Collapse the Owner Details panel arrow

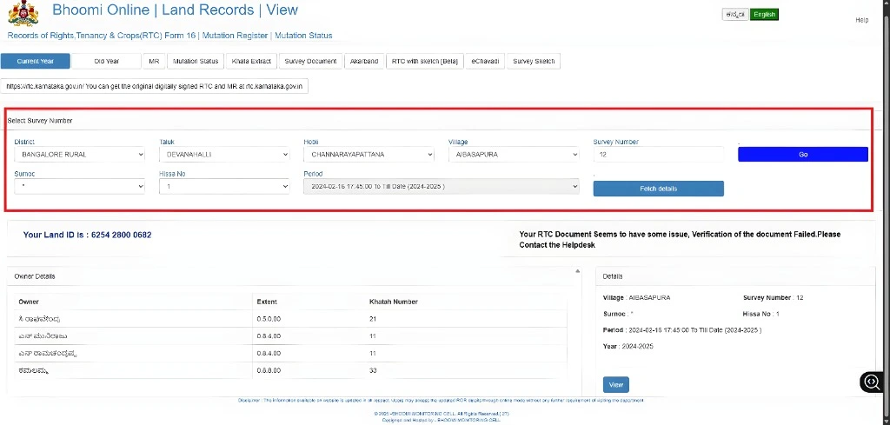[580, 271]
